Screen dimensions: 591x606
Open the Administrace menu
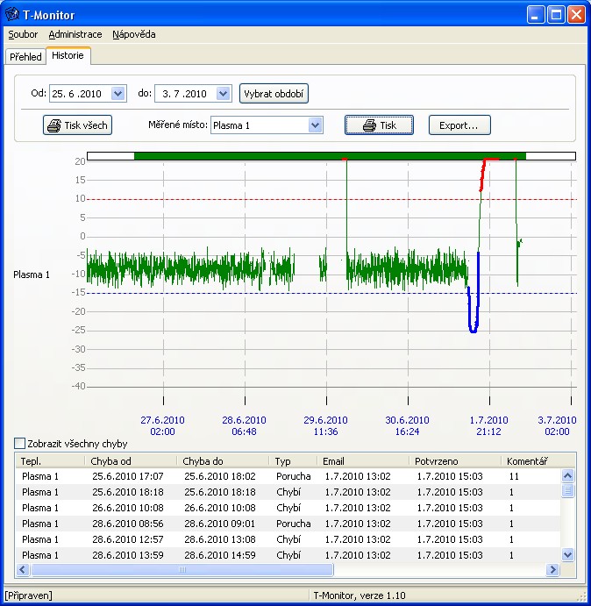[x=75, y=34]
